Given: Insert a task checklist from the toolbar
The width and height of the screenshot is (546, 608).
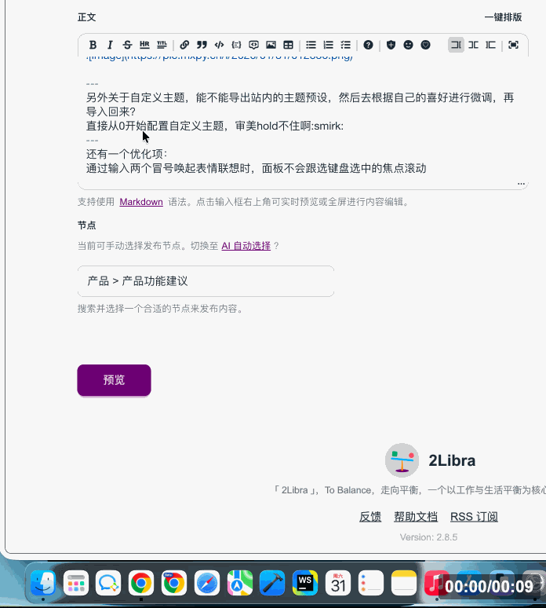Looking at the screenshot, I should tap(345, 46).
